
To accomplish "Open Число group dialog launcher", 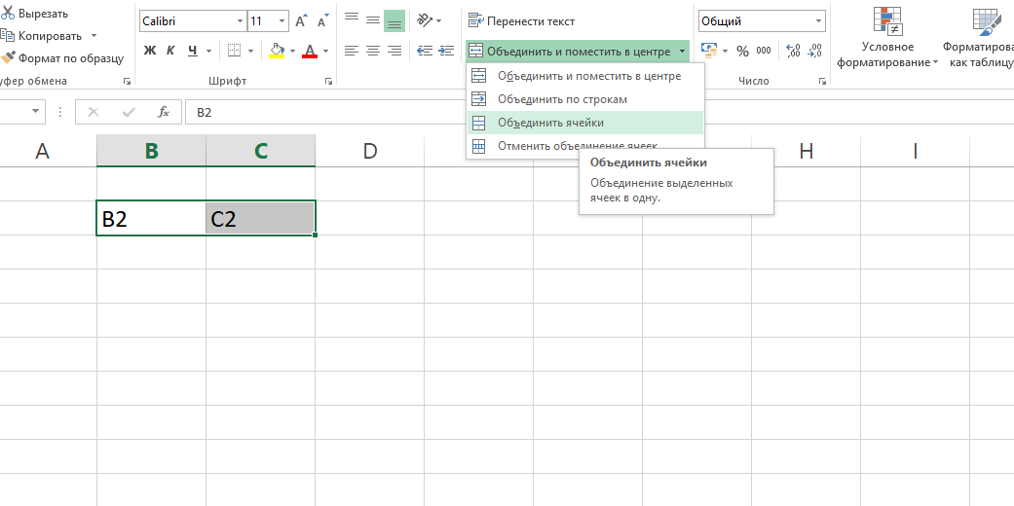I will [822, 82].
